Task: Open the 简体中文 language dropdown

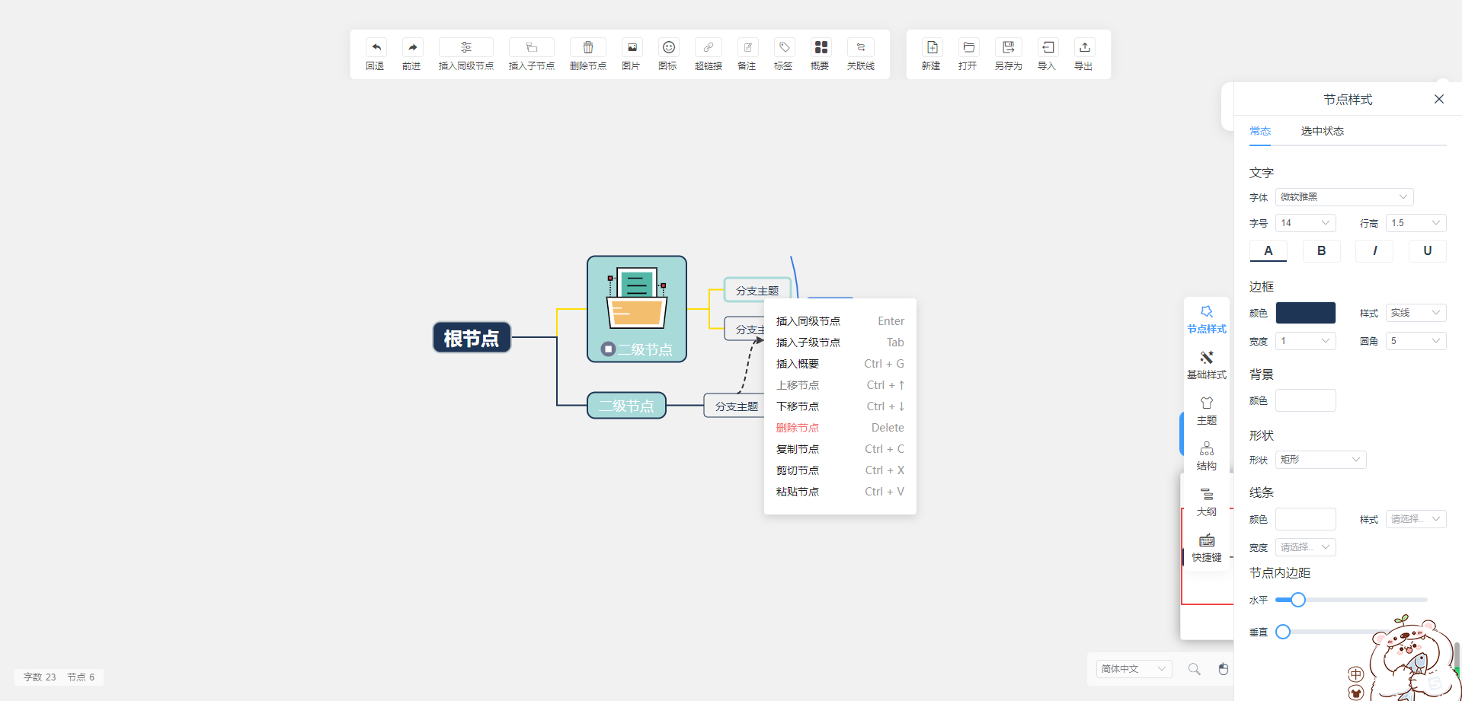Action: [1133, 668]
